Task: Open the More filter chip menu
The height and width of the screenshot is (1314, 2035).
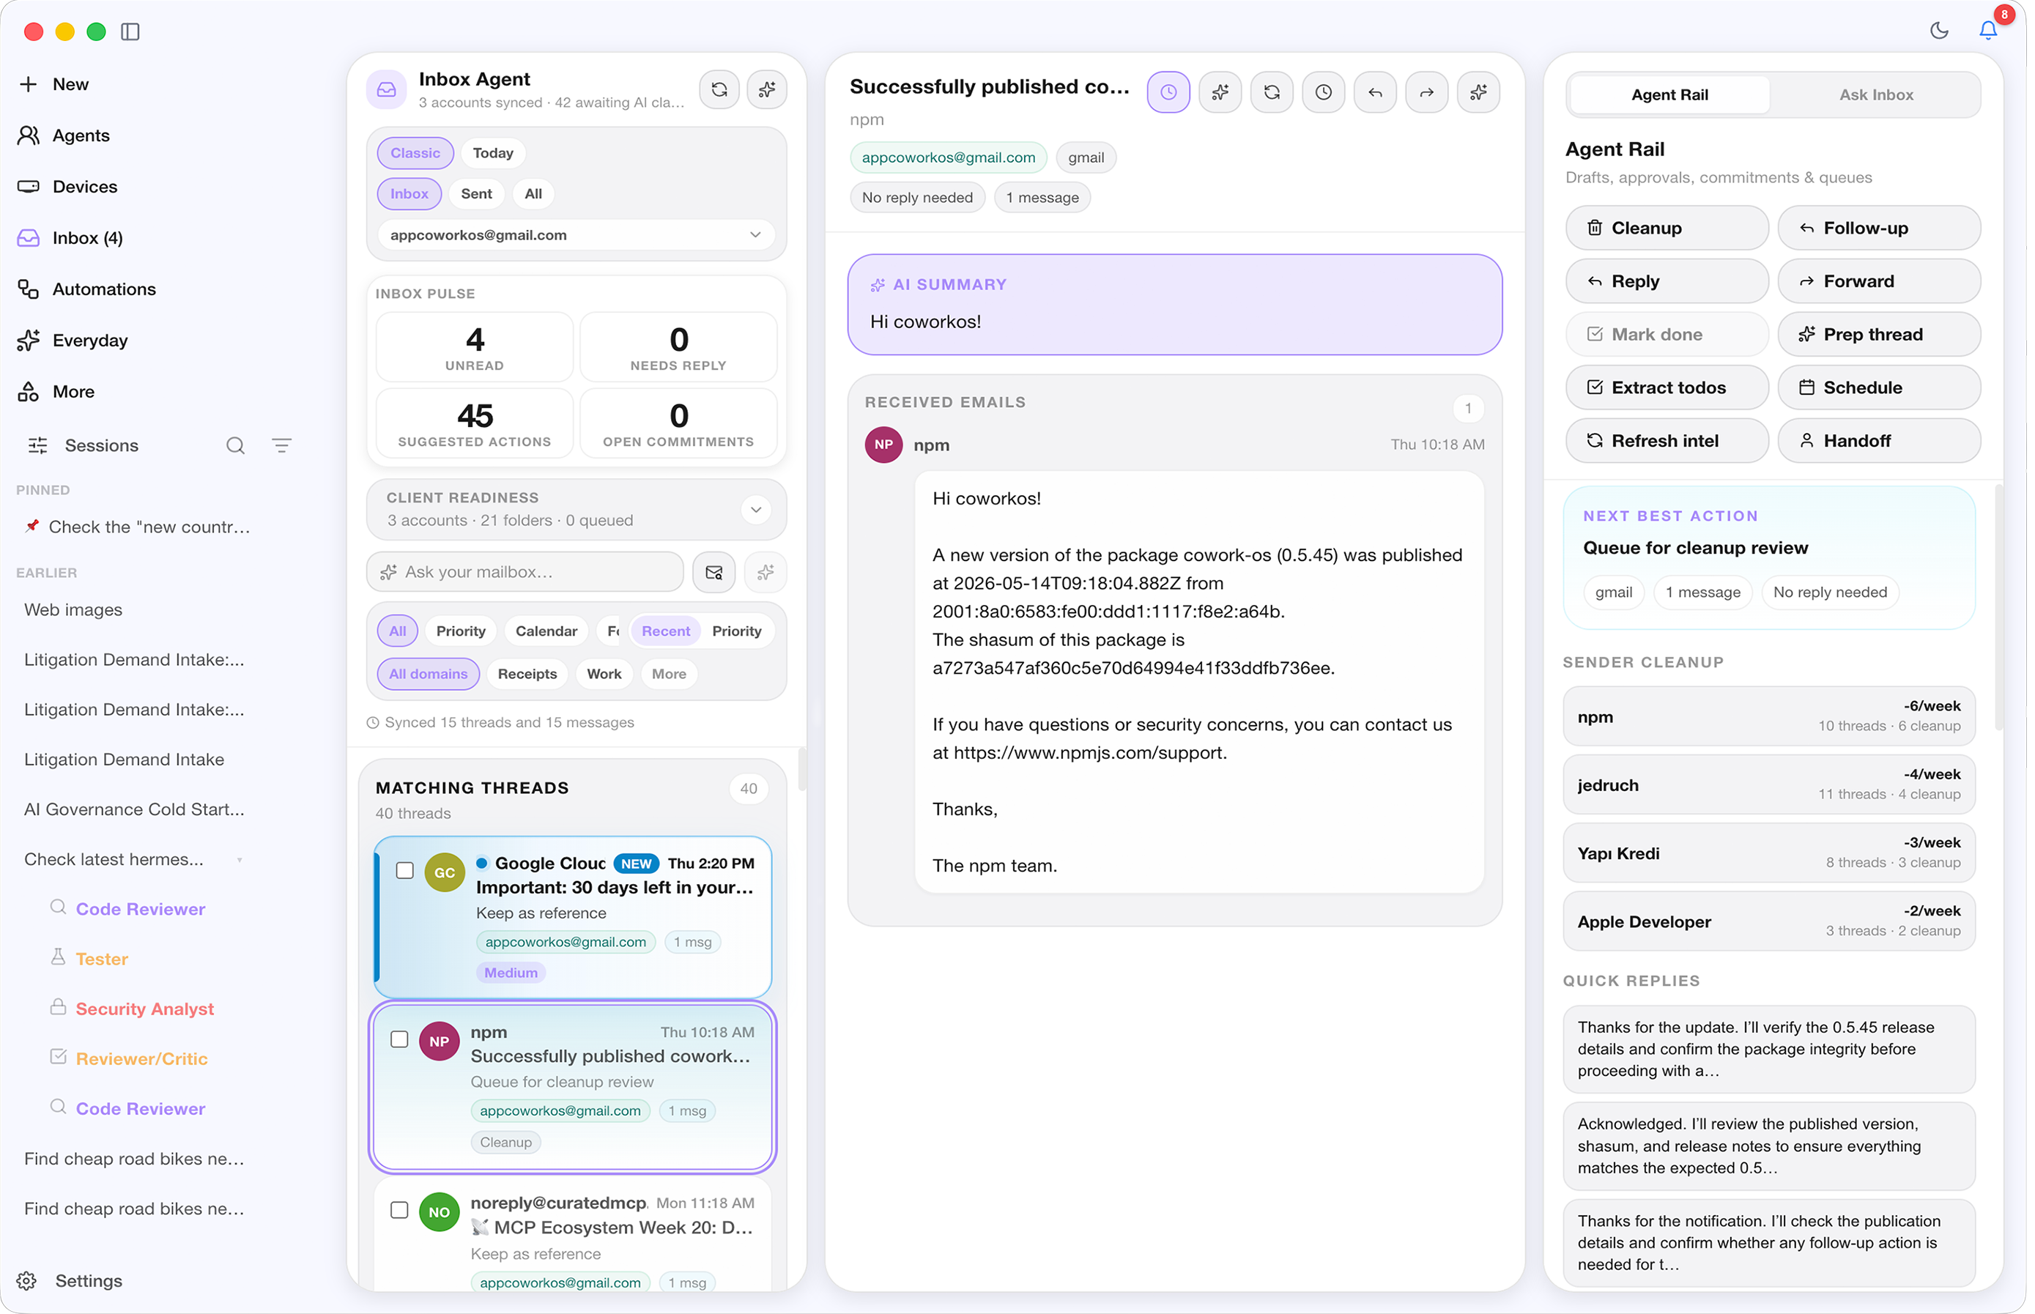Action: click(669, 674)
